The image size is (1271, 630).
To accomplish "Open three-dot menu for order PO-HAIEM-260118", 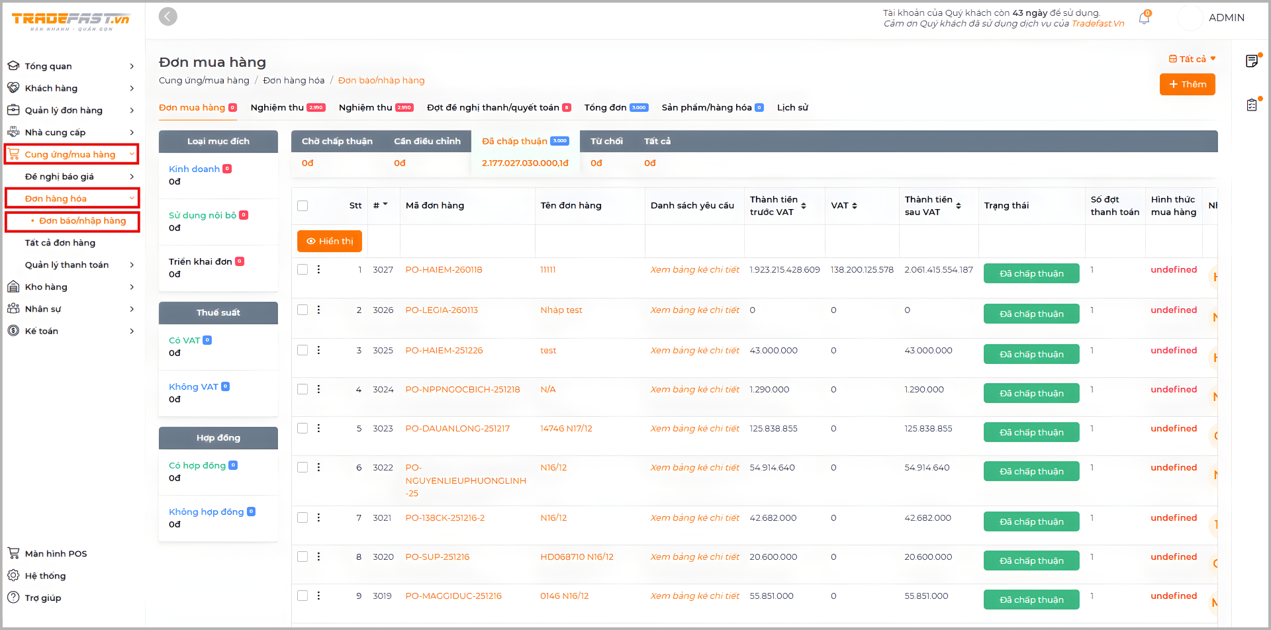I will (x=318, y=269).
